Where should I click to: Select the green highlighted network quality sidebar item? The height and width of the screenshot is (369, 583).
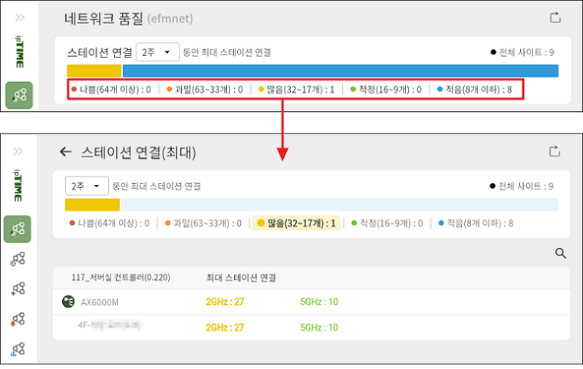click(18, 229)
